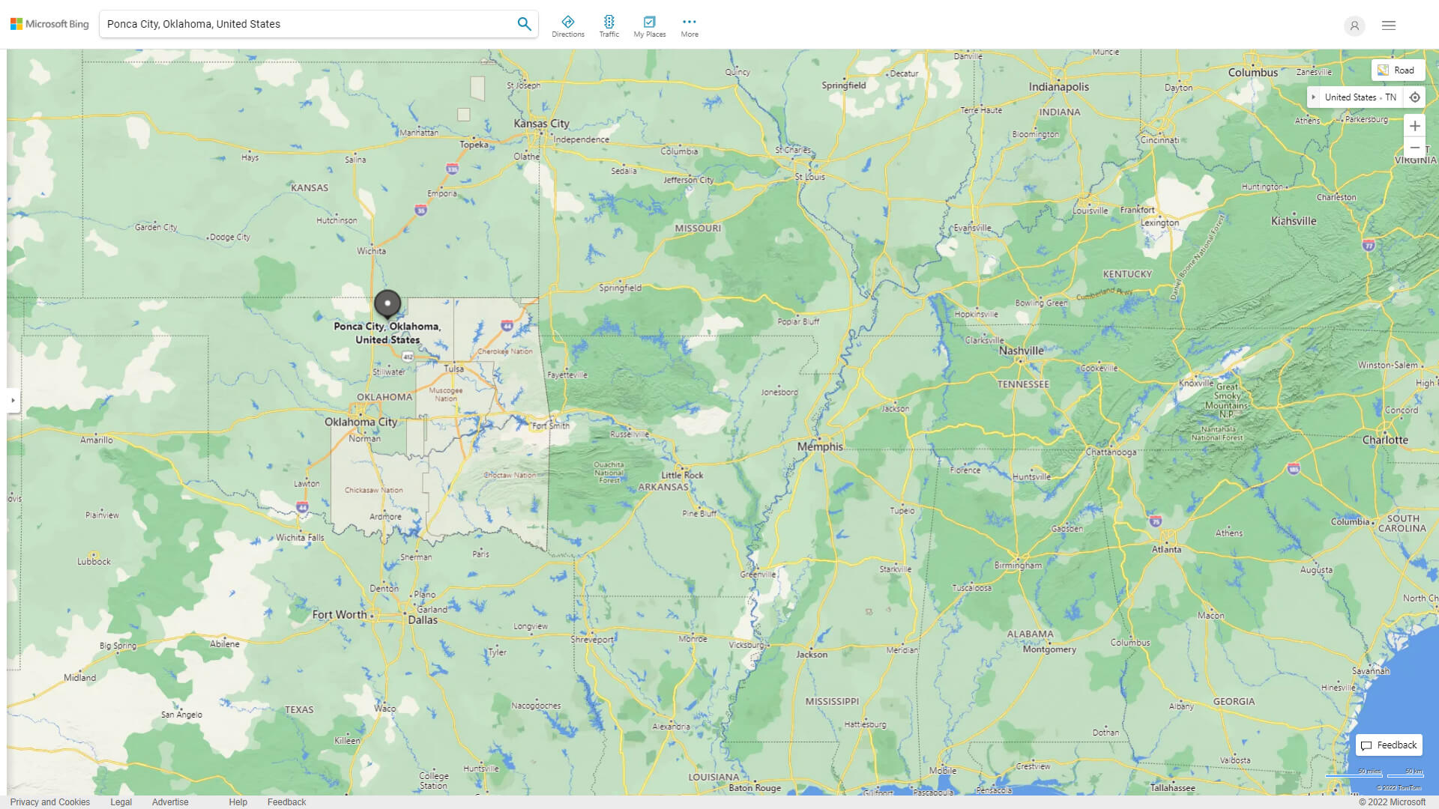Expand the left side panel arrow
Viewport: 1439px width, 809px height.
pyautogui.click(x=13, y=400)
